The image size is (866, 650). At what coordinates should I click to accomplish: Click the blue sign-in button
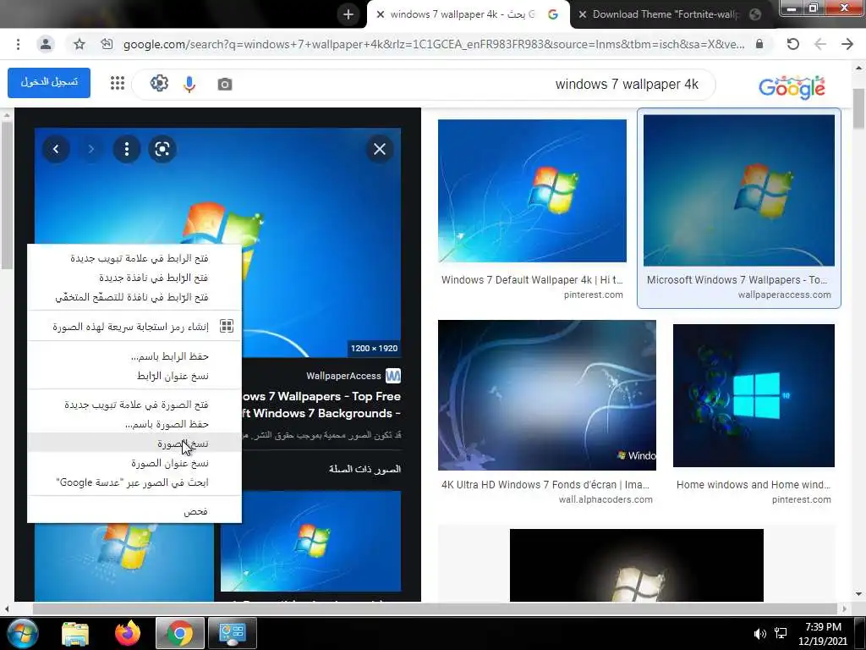[49, 82]
